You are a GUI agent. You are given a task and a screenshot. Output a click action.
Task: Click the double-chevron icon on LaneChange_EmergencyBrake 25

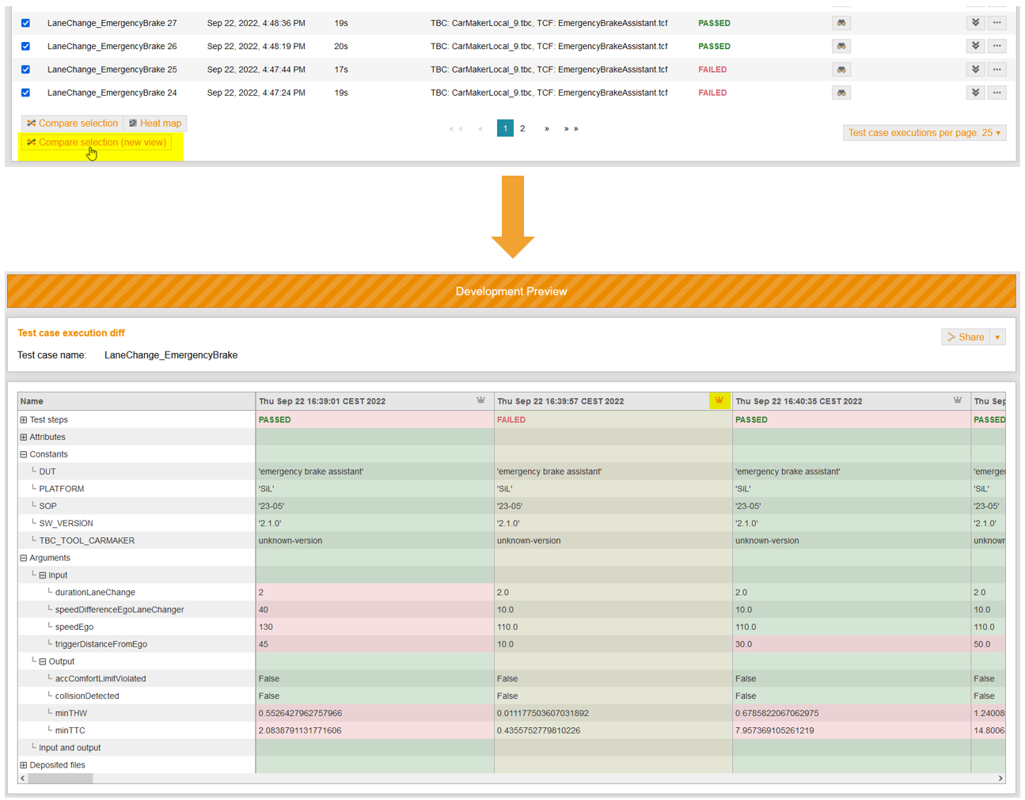(975, 69)
